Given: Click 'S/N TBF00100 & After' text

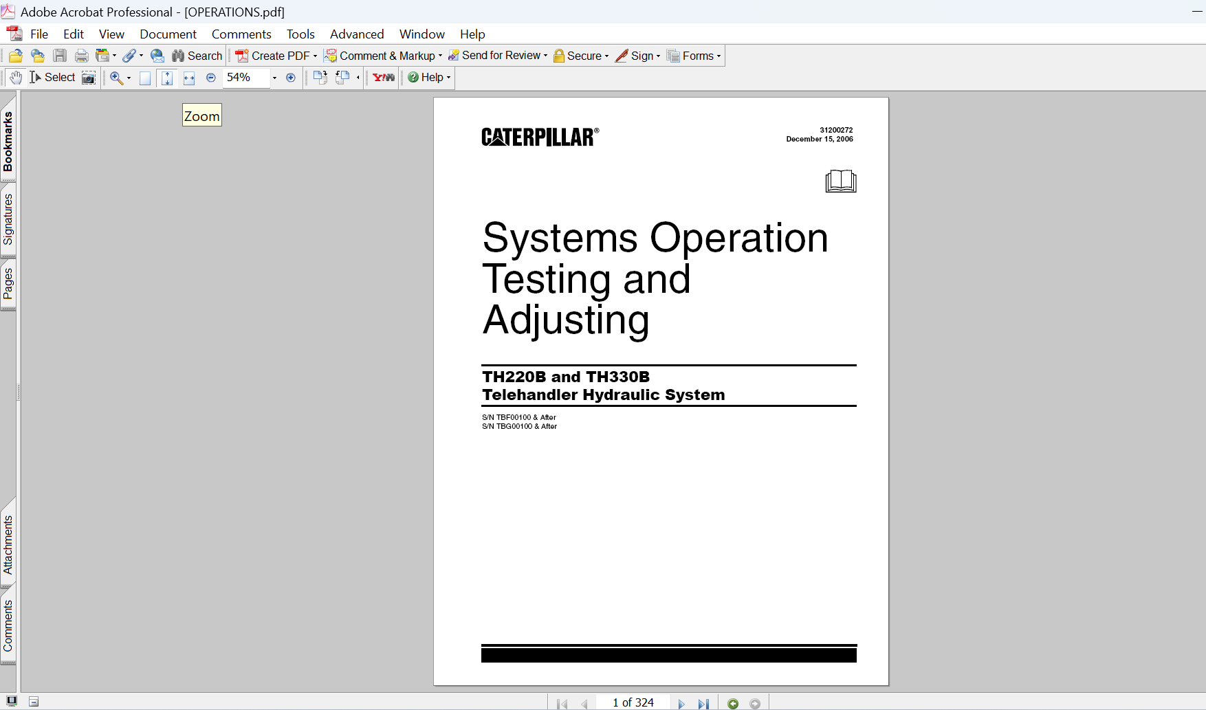Looking at the screenshot, I should pos(519,417).
